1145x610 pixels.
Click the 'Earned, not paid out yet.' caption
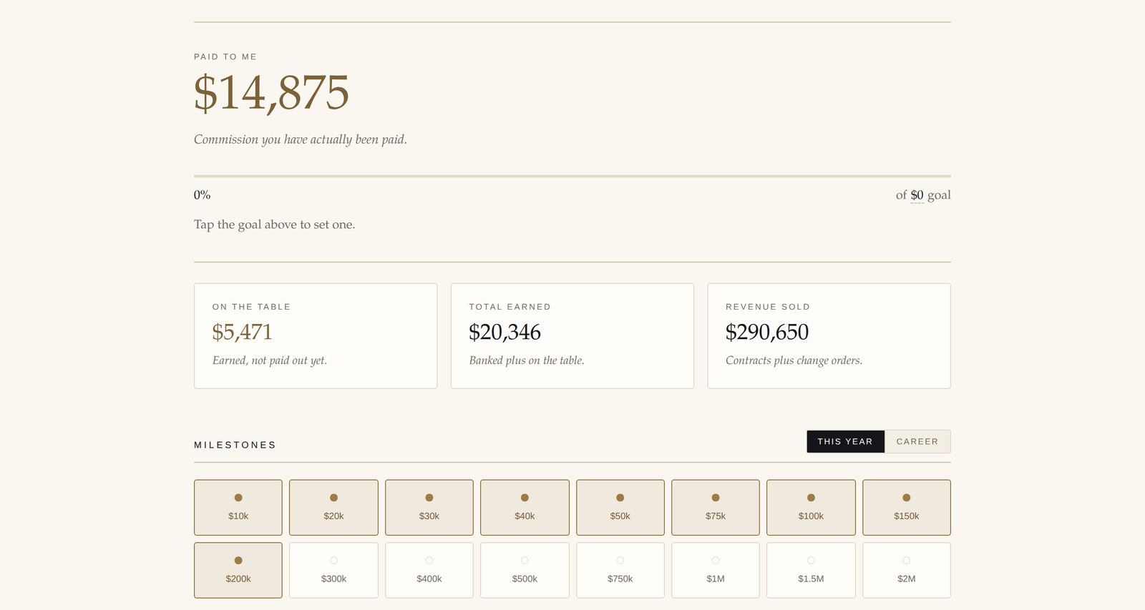point(270,360)
